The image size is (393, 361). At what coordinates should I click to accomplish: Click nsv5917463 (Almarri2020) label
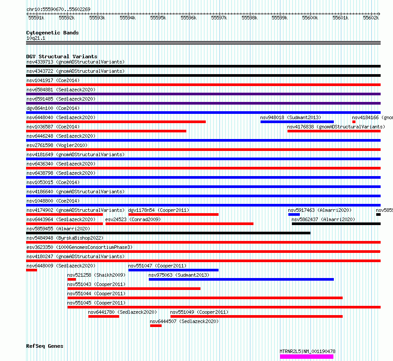click(x=320, y=210)
